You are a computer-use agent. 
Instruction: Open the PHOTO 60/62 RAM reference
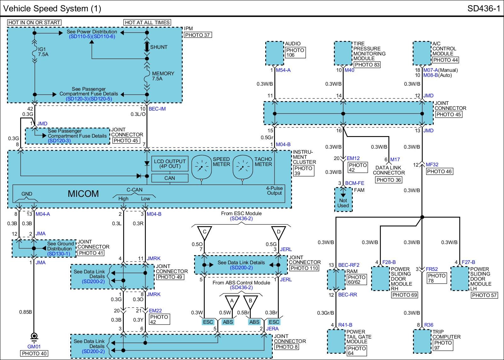pos(357,280)
